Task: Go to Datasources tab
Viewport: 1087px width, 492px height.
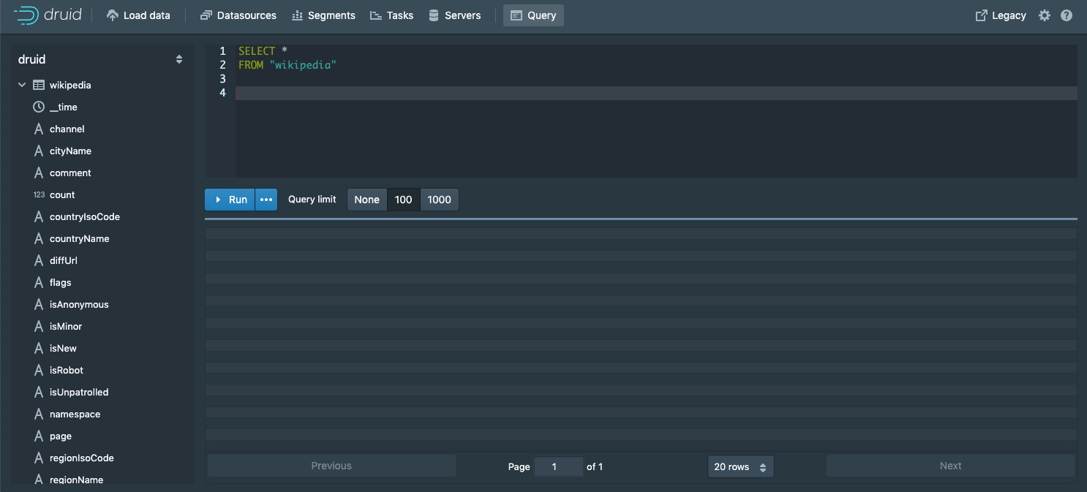Action: [238, 15]
